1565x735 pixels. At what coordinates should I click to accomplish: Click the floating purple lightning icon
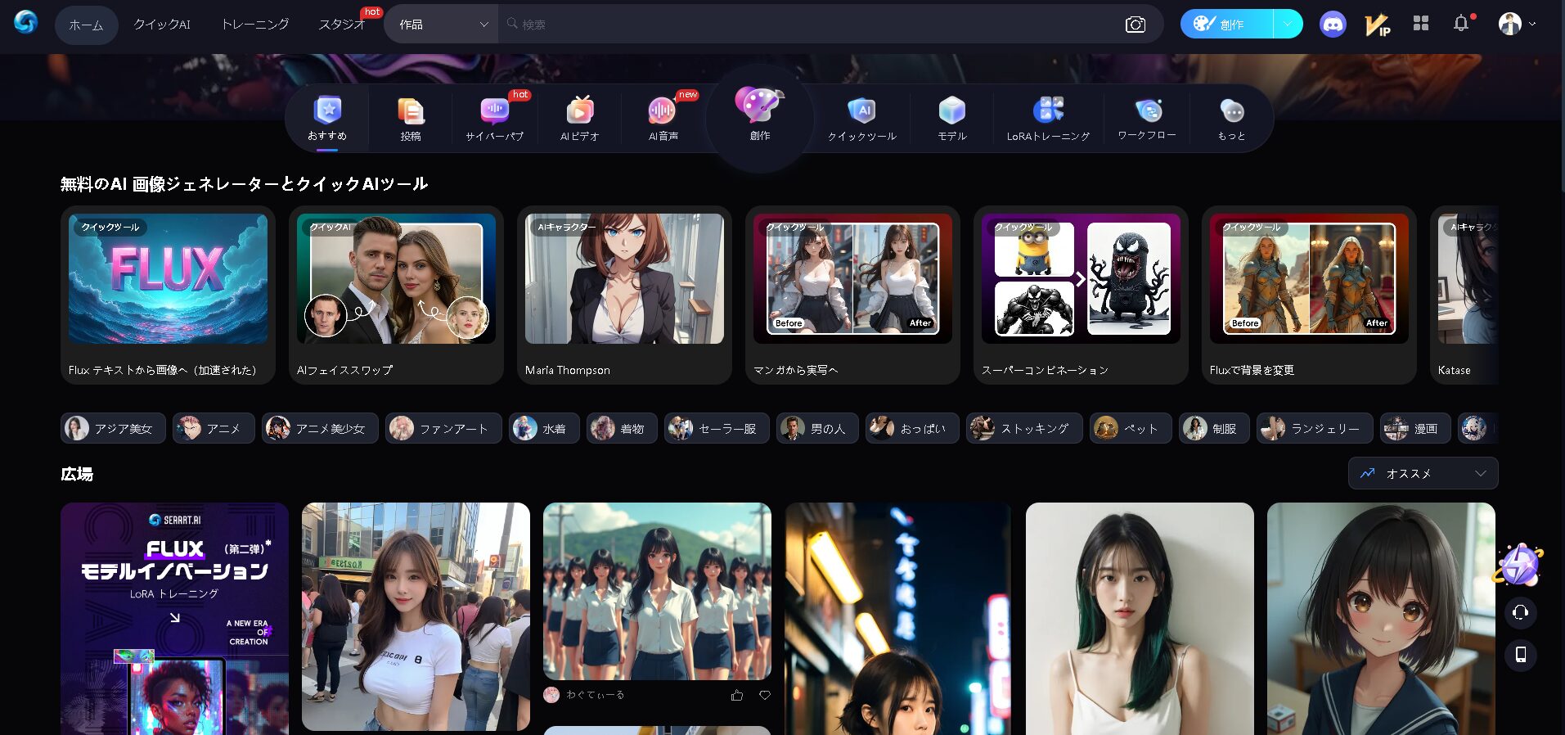1519,565
